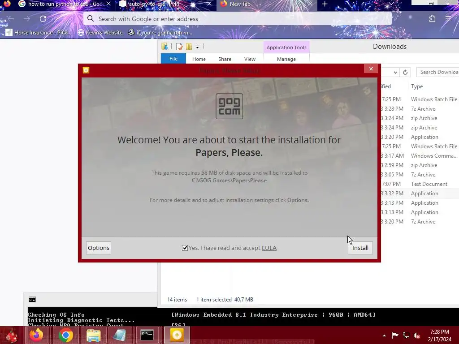Select the 3:32 PM Application row
The width and height of the screenshot is (459, 344).
420,193
